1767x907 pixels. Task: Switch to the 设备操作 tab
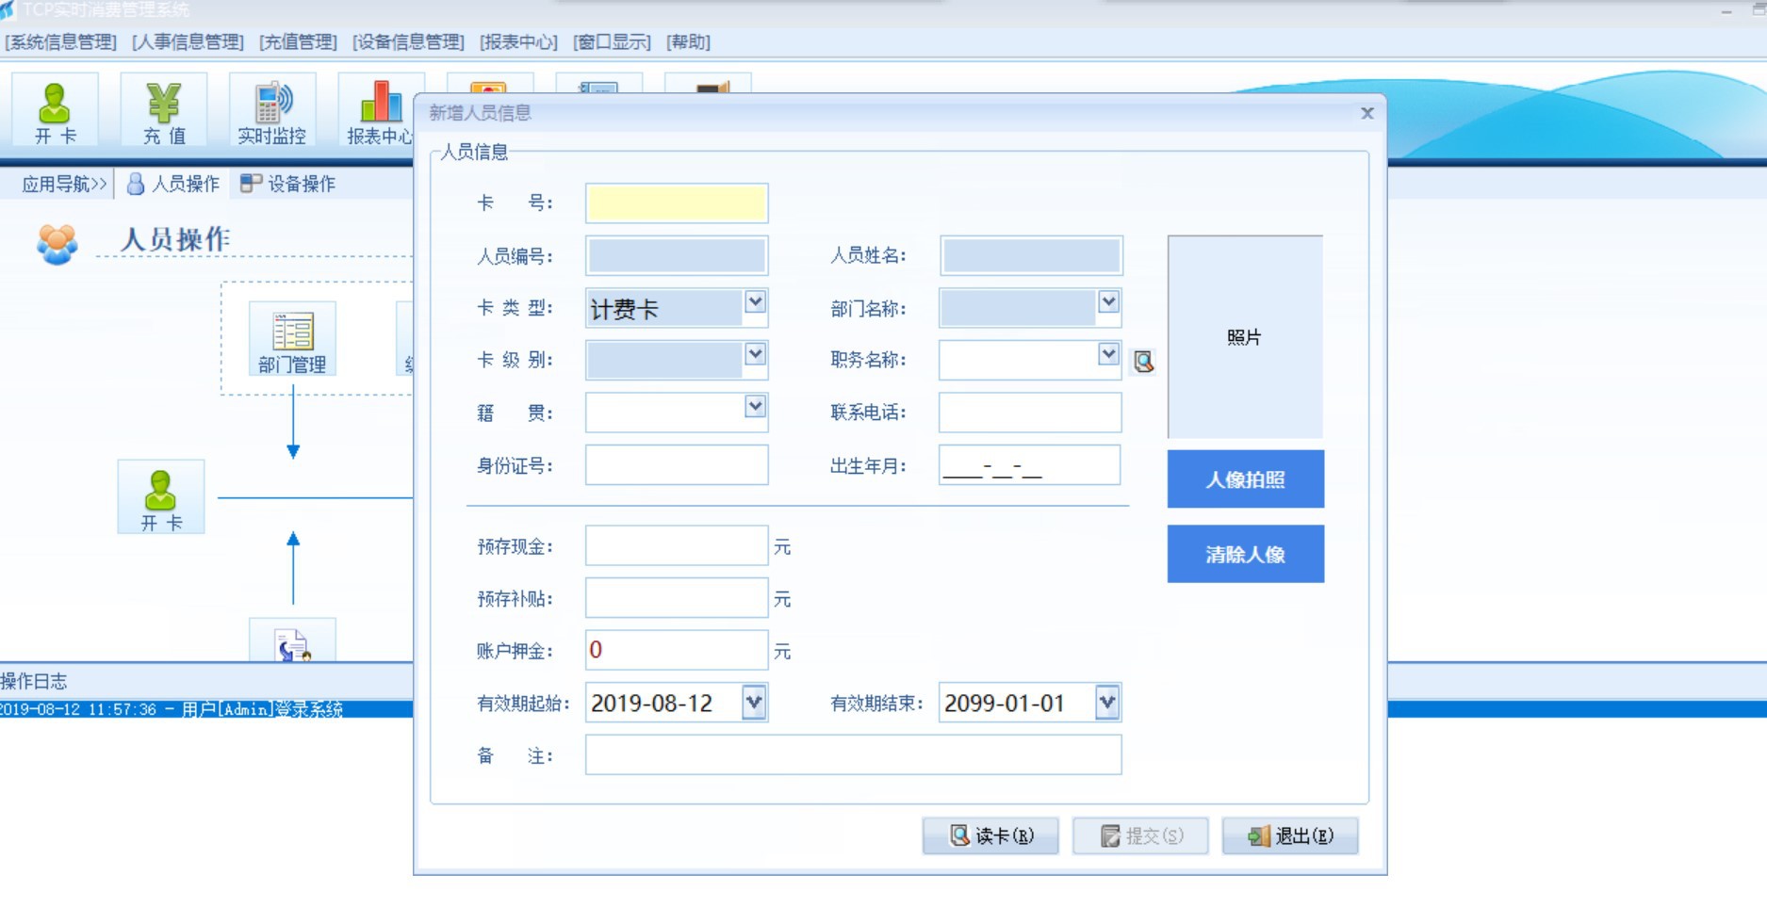pos(288,184)
